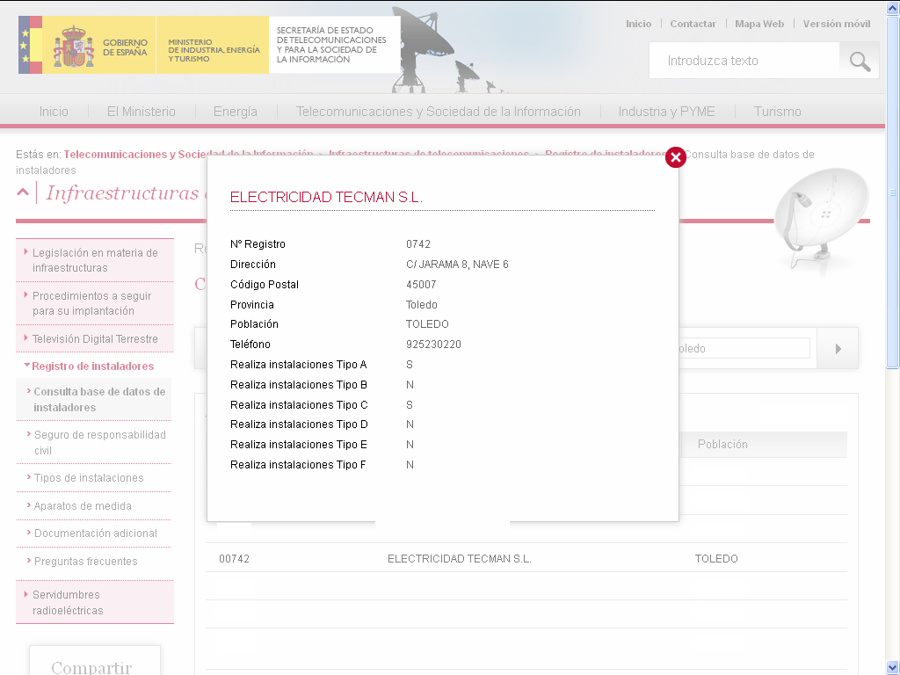Open Preguntas frecuentes page
Screen dimensions: 900x675
pos(85,562)
